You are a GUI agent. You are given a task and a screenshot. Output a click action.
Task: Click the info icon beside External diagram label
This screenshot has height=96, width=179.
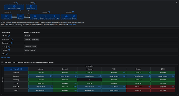tap(10, 12)
